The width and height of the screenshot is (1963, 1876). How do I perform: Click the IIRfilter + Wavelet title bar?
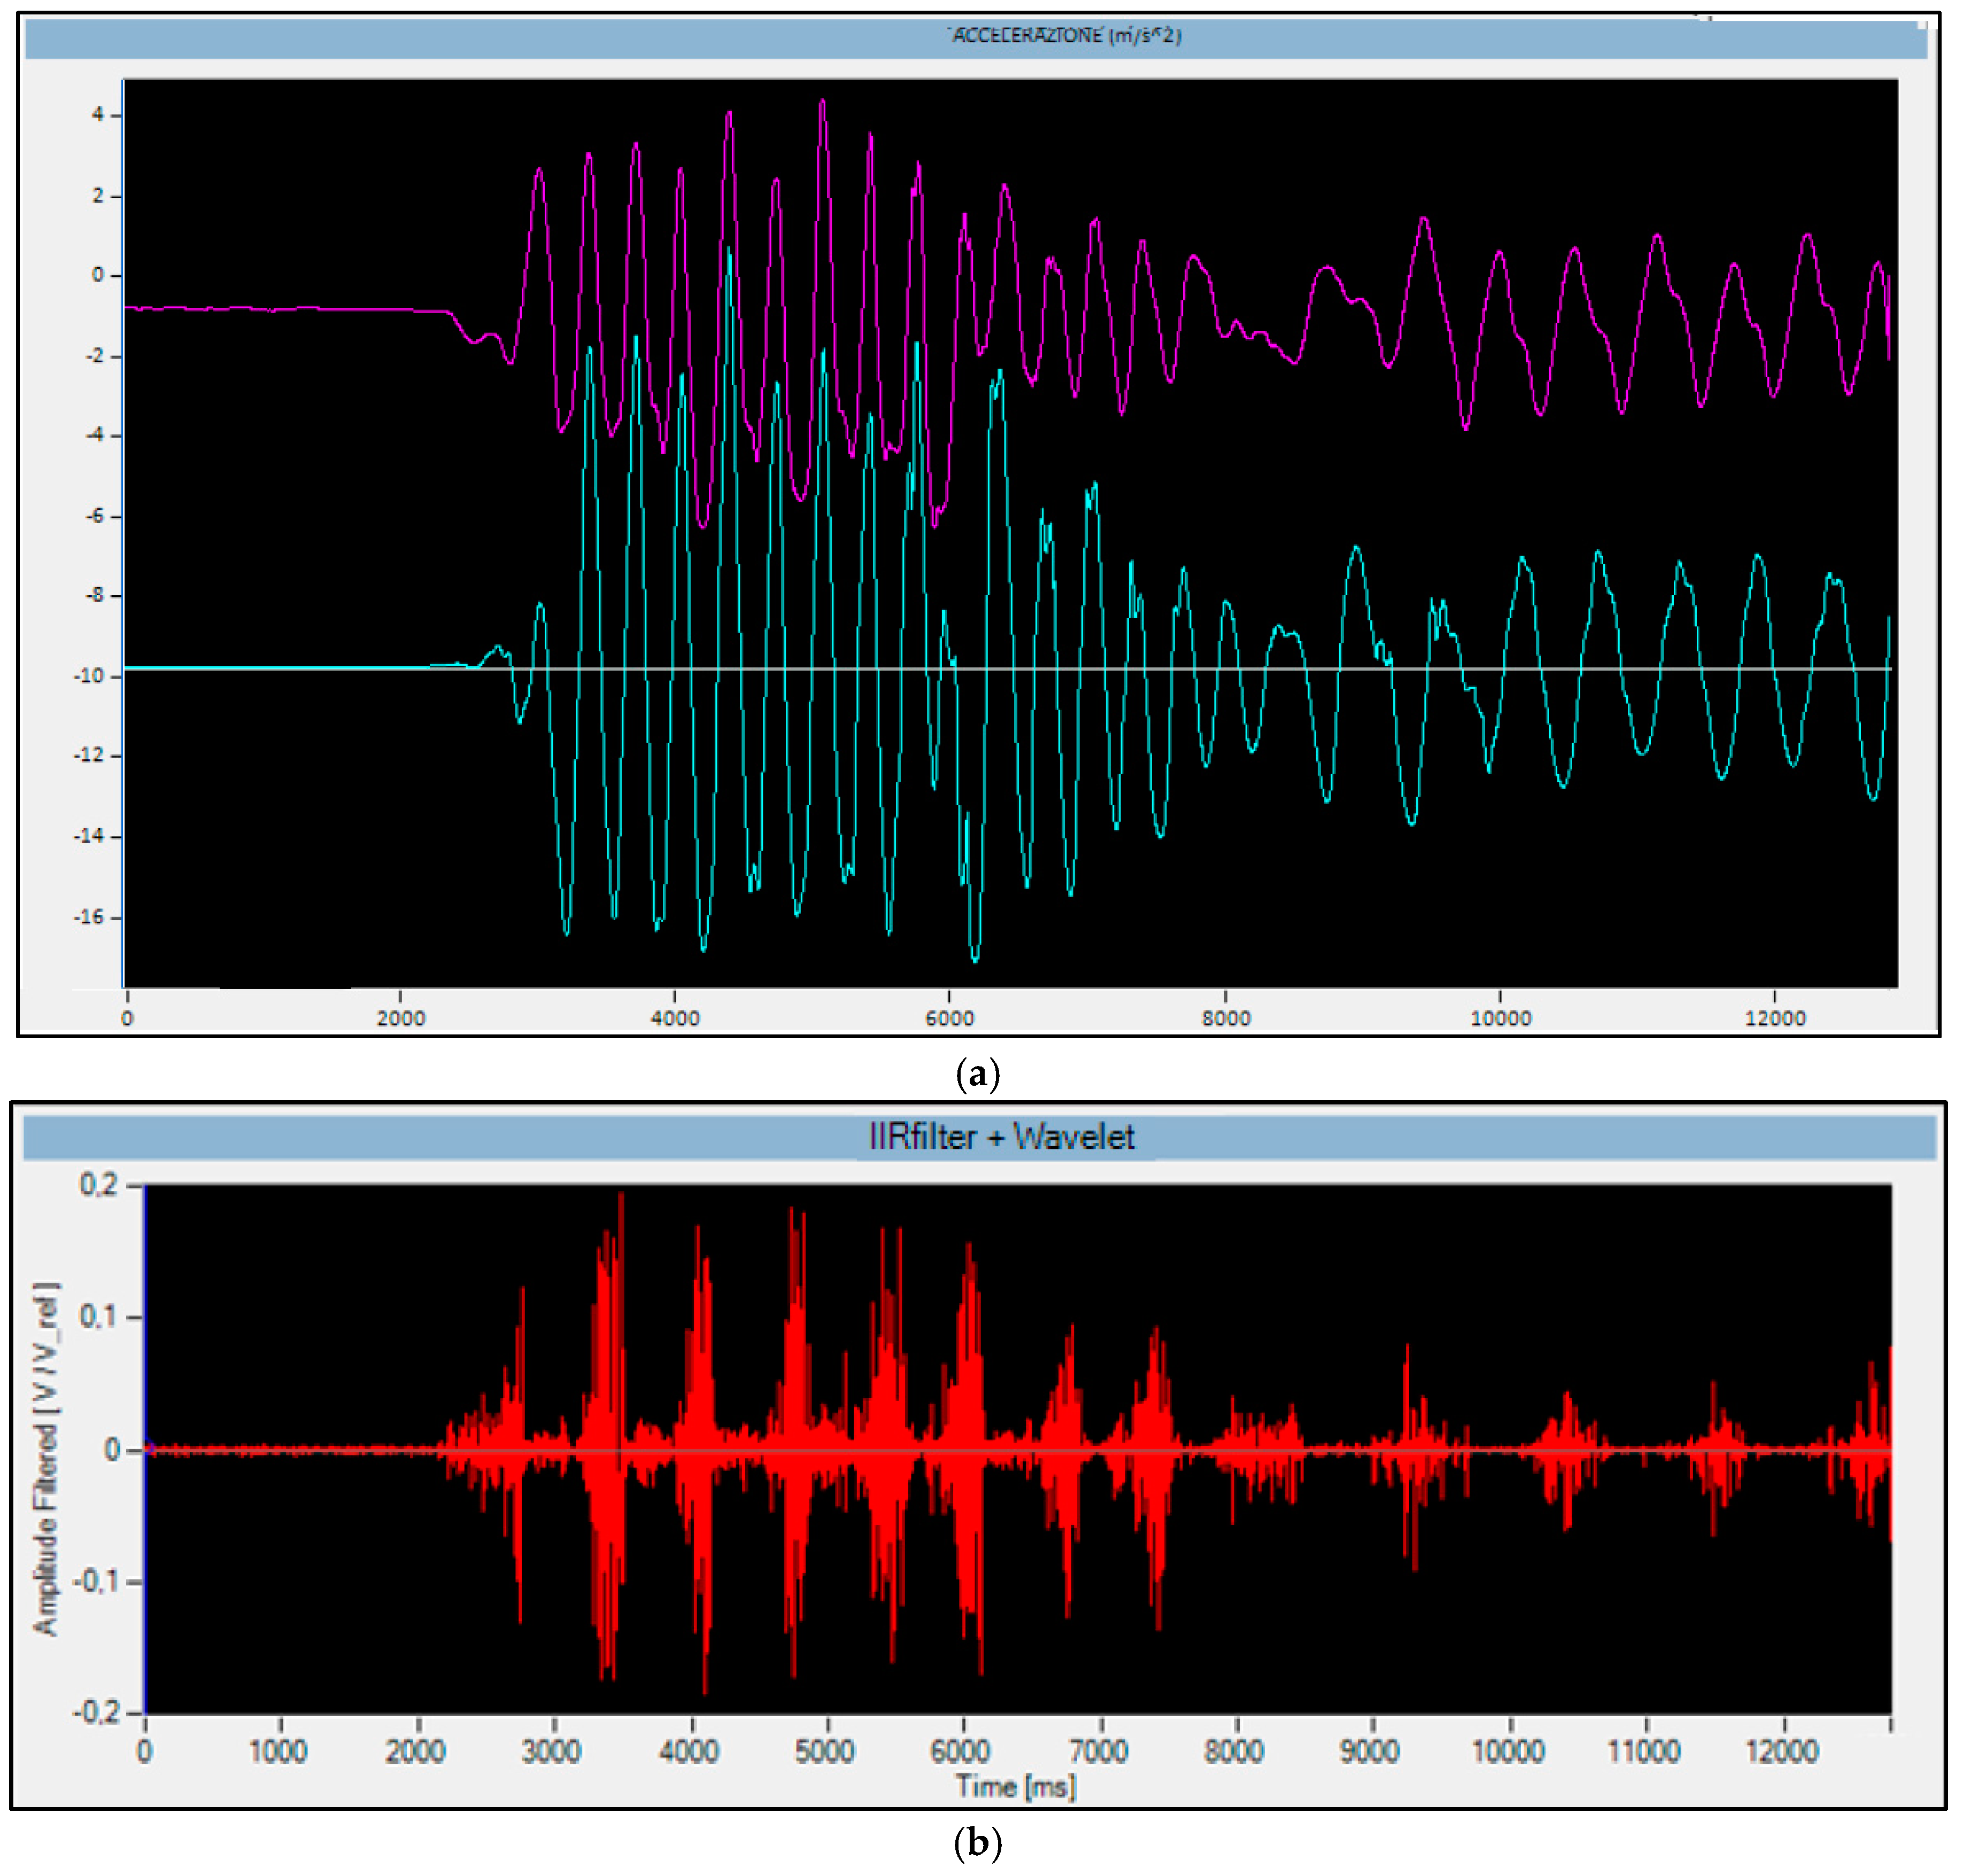(1001, 1137)
